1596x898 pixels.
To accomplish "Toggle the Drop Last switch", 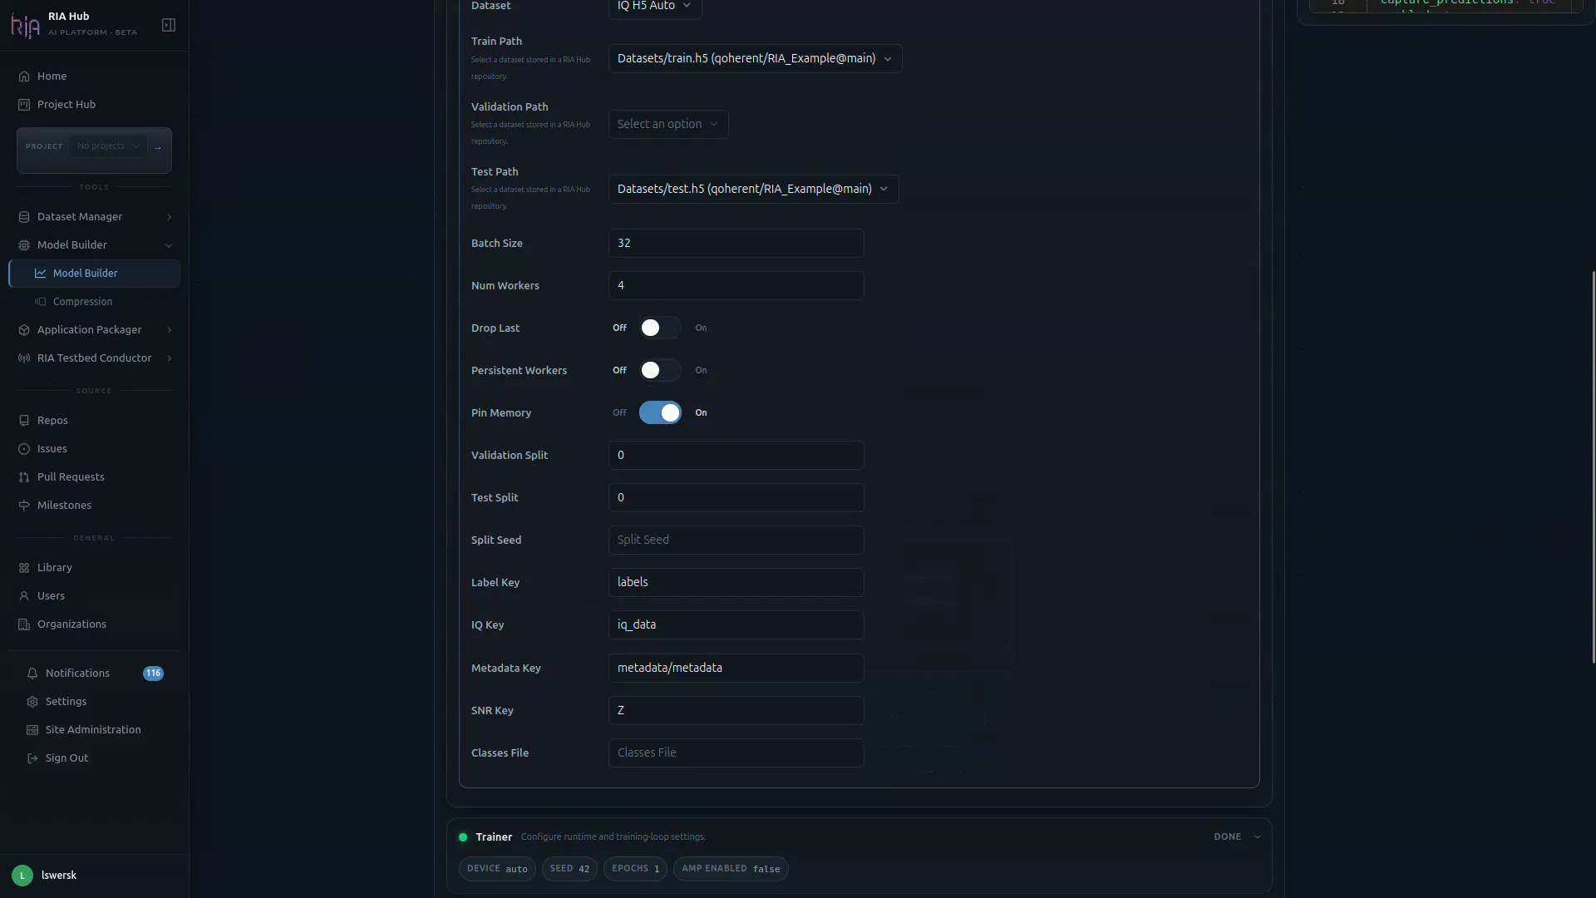I will click(660, 328).
